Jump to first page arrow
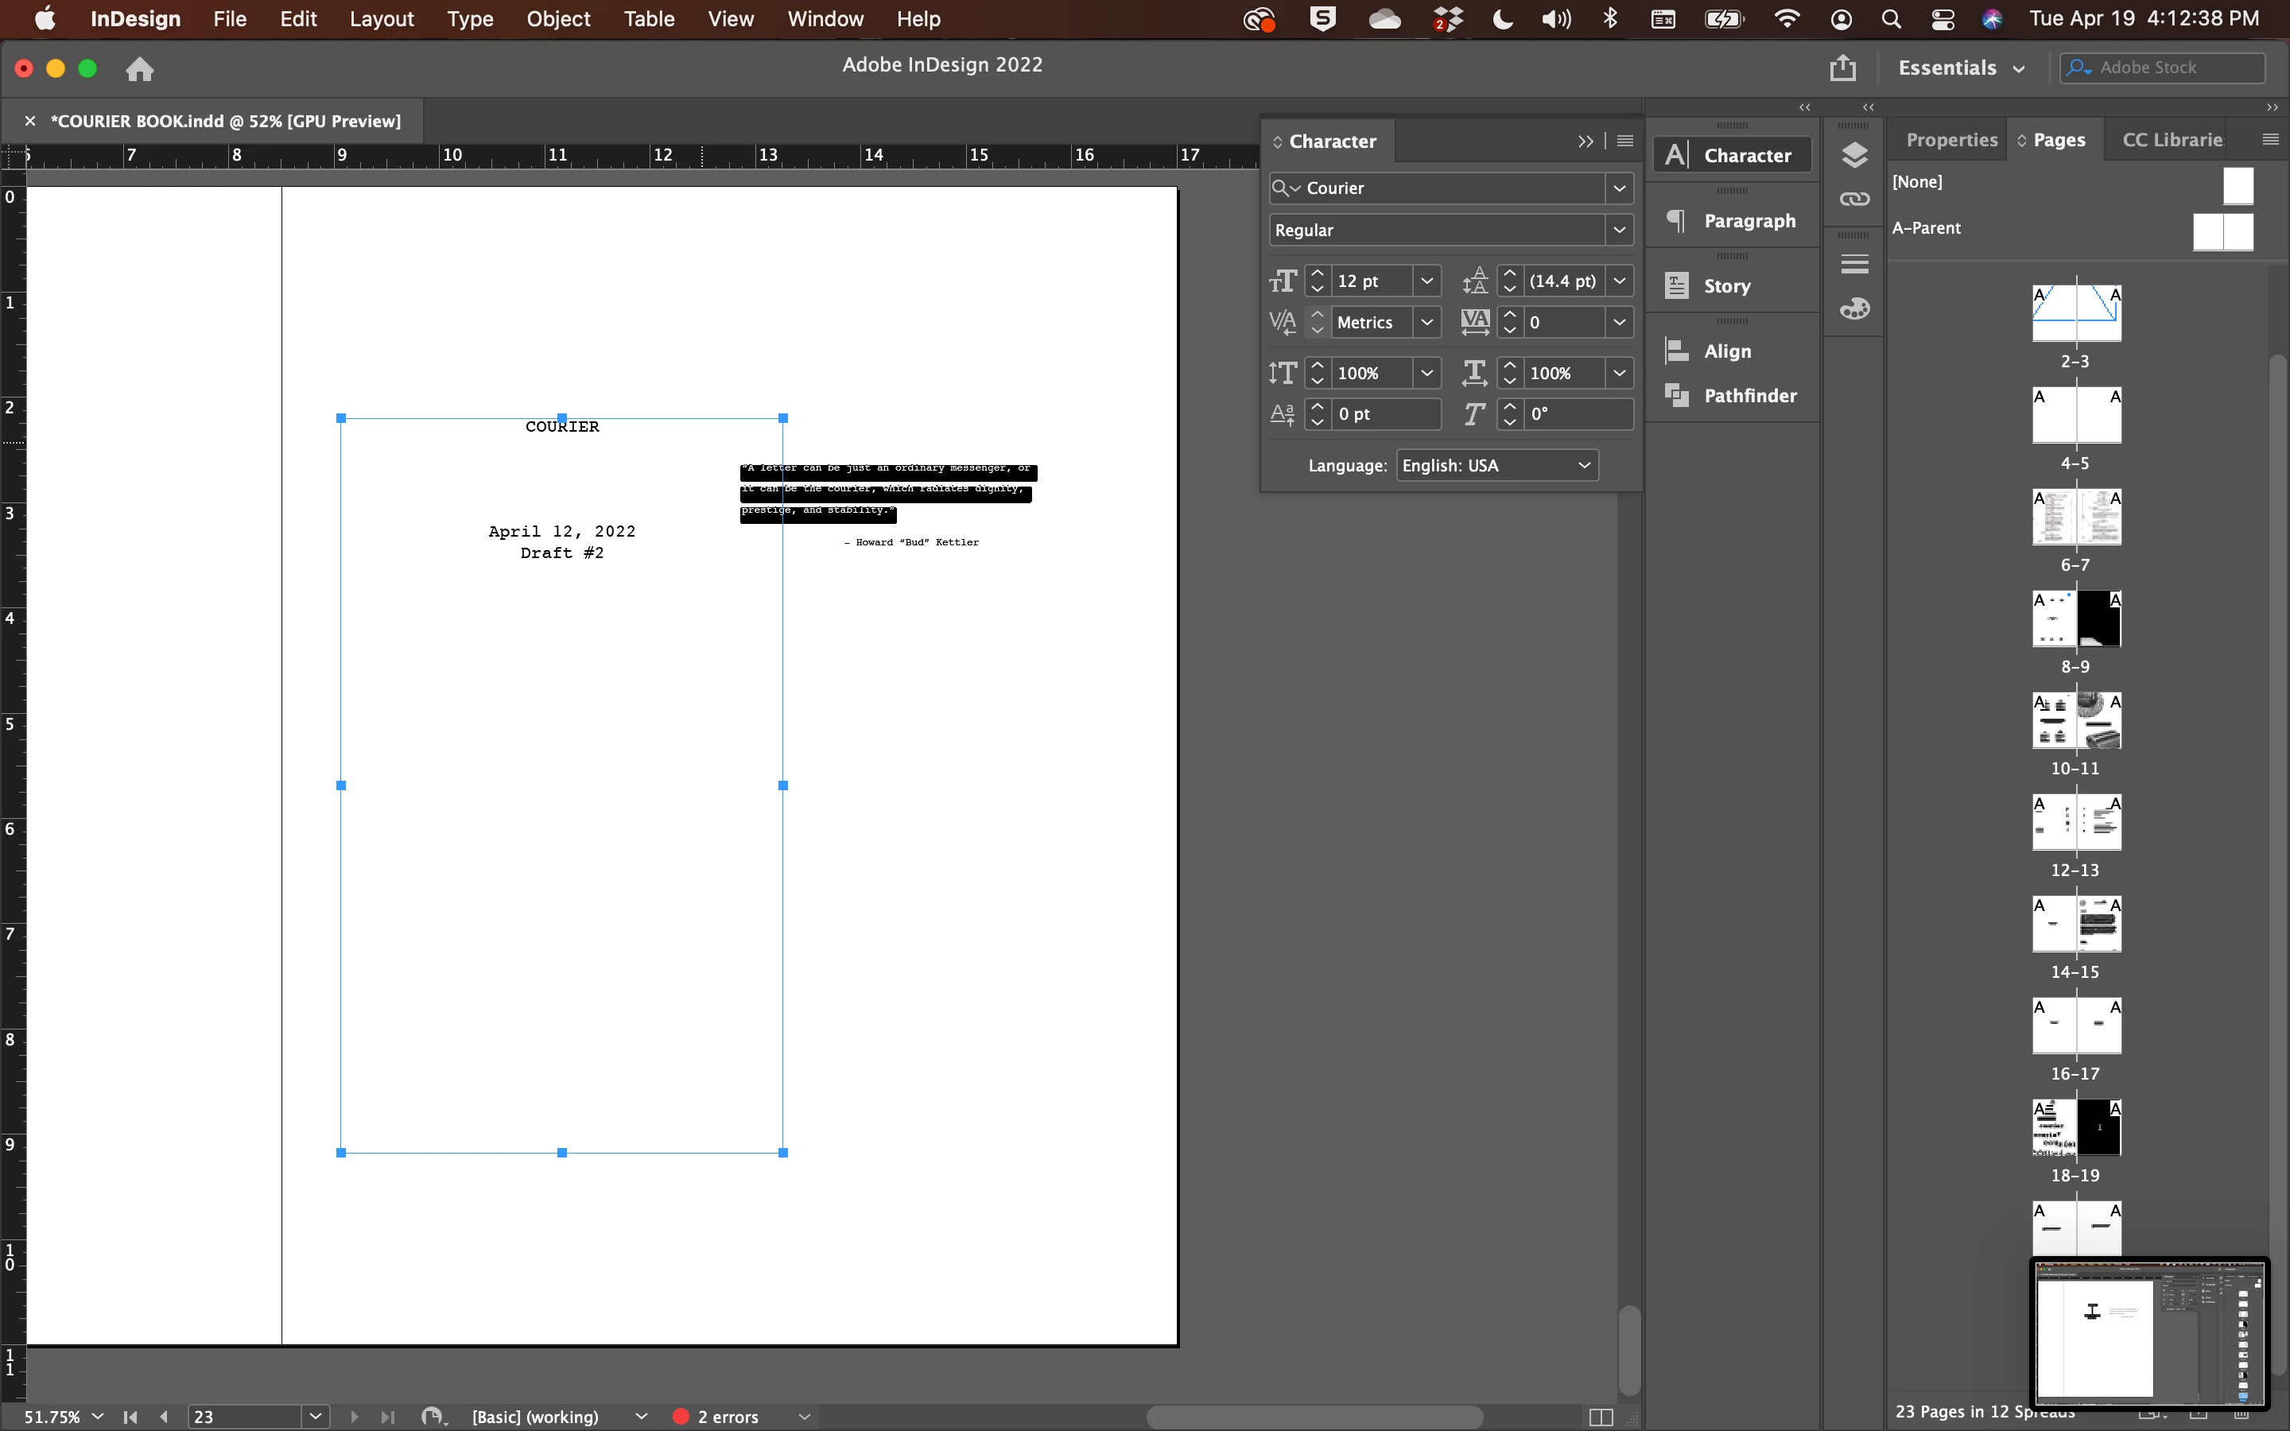The width and height of the screenshot is (2290, 1431). coord(130,1417)
